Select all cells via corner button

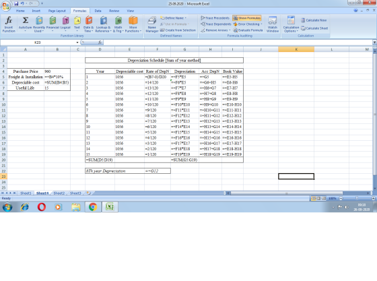(3, 49)
